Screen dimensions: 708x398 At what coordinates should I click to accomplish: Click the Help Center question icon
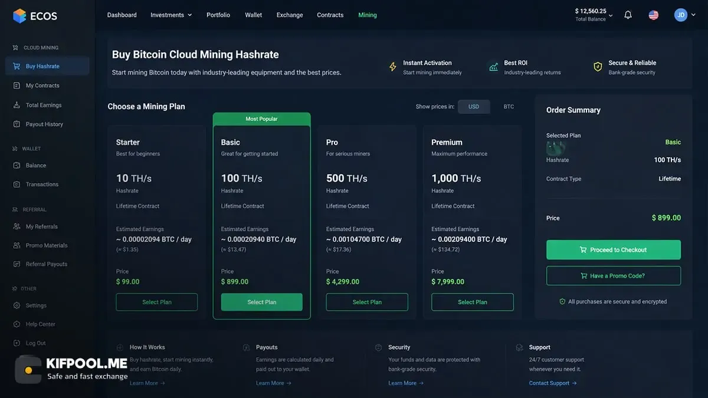[16, 324]
